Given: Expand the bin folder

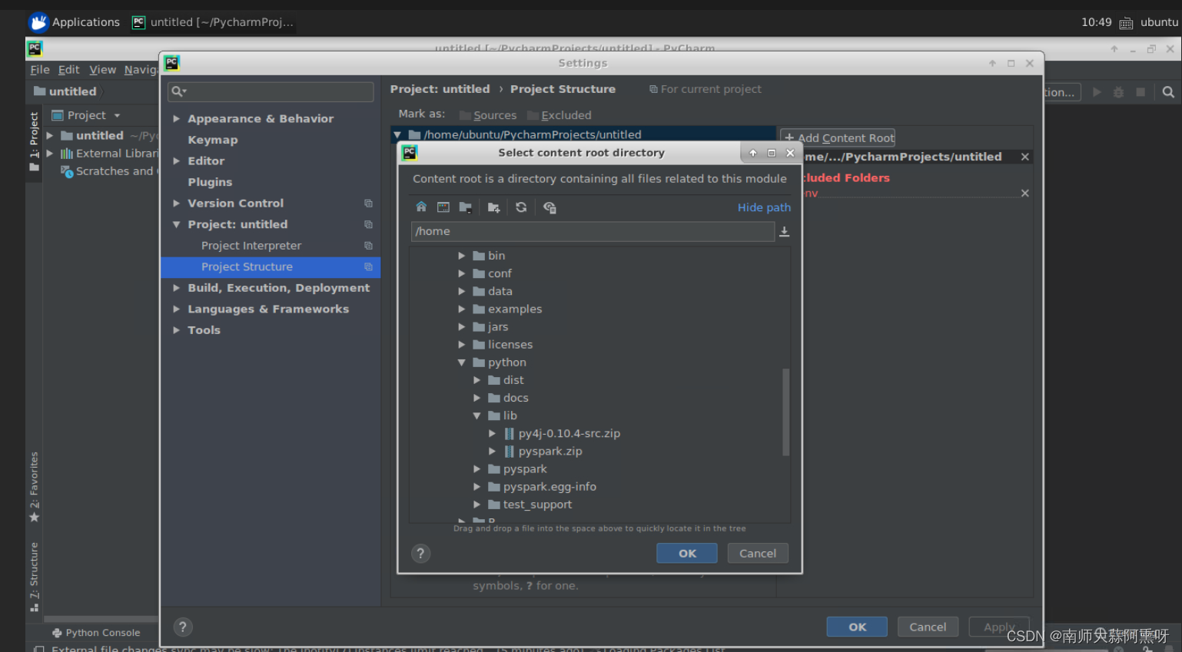Looking at the screenshot, I should pyautogui.click(x=462, y=256).
